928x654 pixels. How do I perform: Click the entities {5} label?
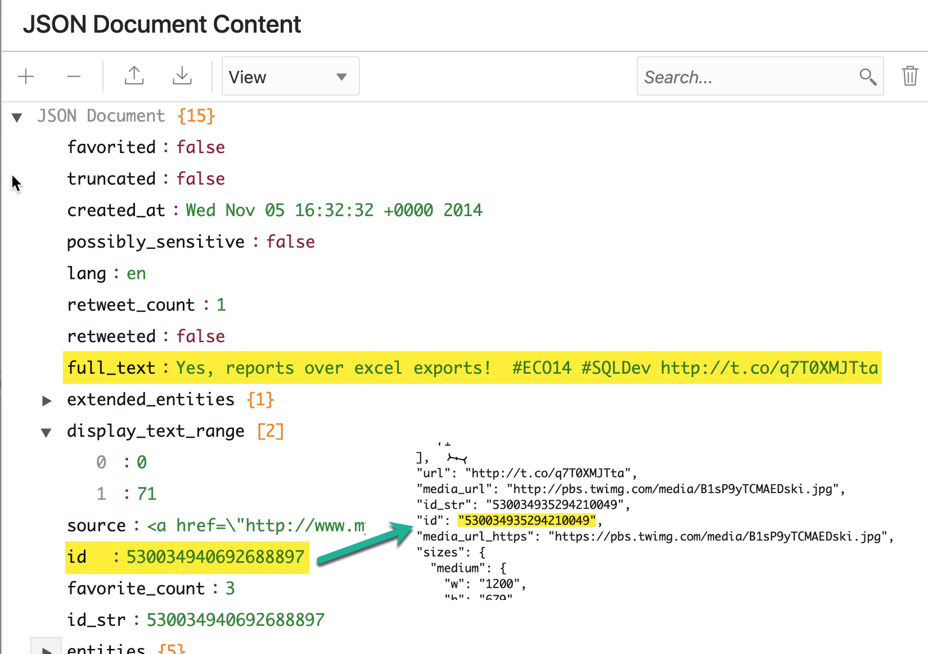coord(126,648)
